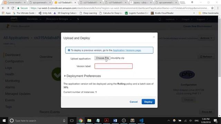
Task: Open File Explorer from the taskbar
Action: tap(89, 121)
